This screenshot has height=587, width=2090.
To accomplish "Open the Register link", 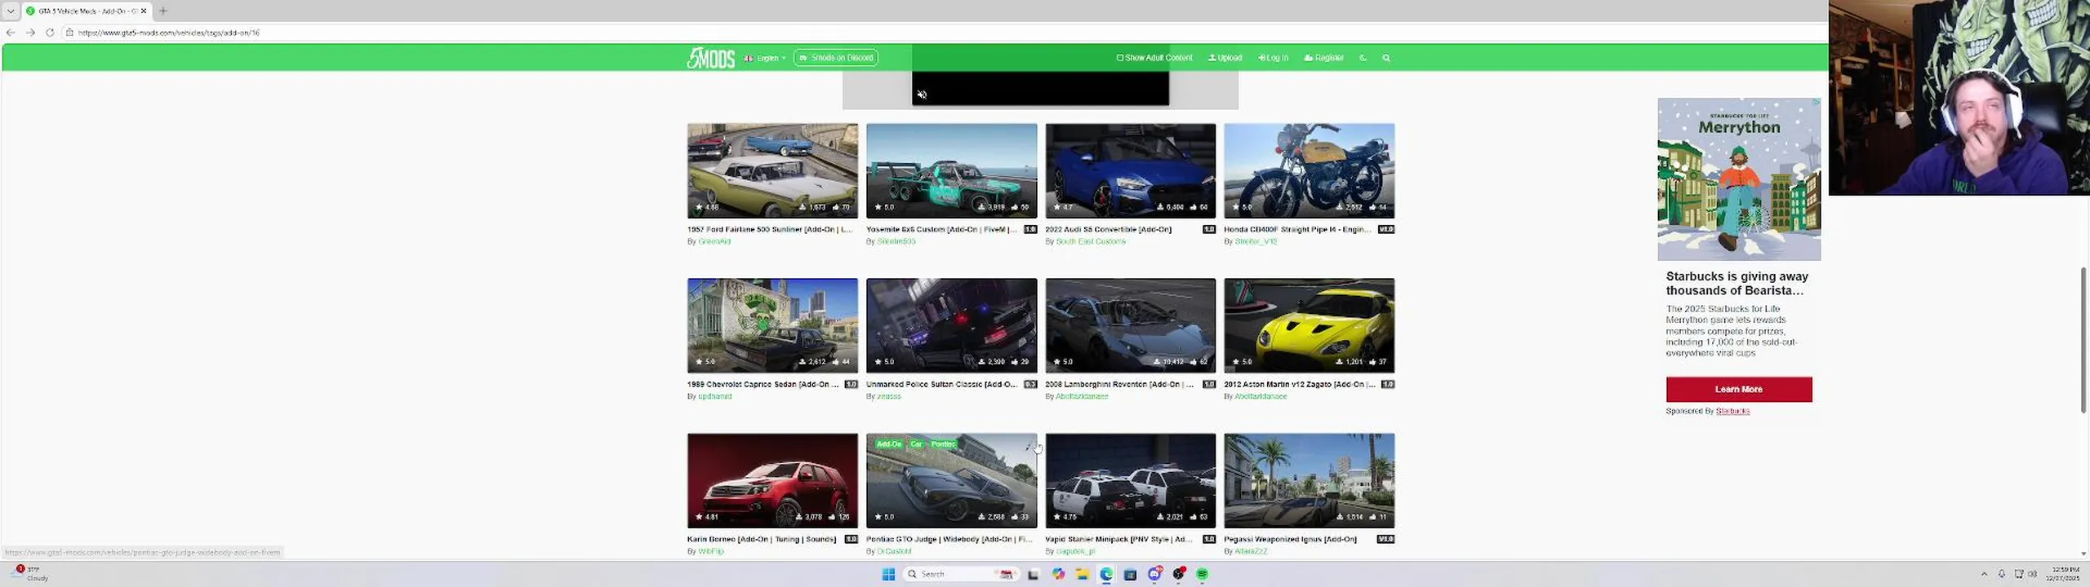I will [1323, 58].
